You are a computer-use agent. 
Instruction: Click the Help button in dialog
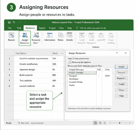[121, 96]
